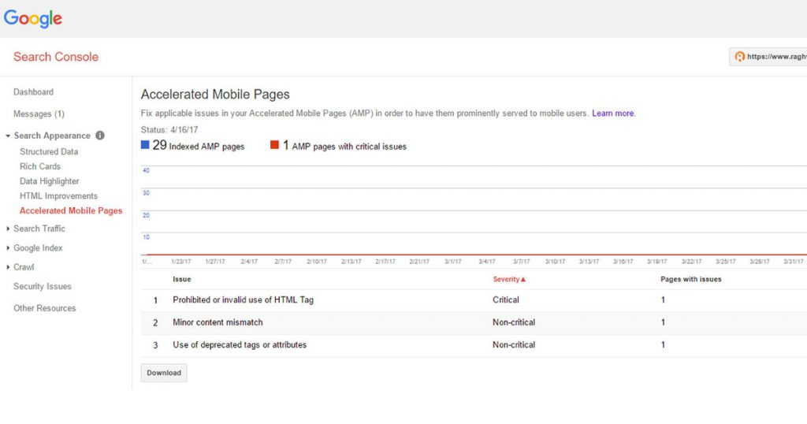Open Structured Data report

click(49, 152)
